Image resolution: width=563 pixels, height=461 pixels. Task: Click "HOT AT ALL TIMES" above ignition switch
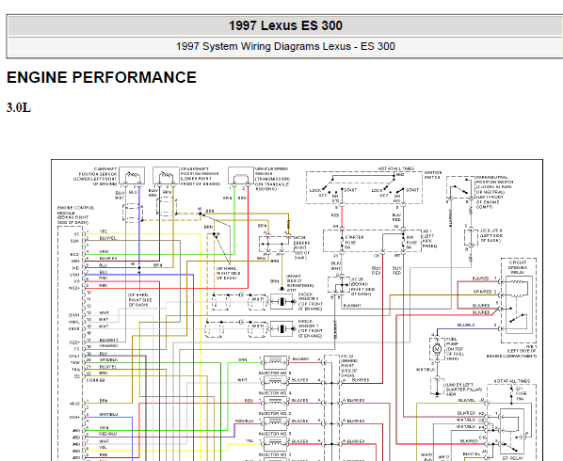click(396, 168)
